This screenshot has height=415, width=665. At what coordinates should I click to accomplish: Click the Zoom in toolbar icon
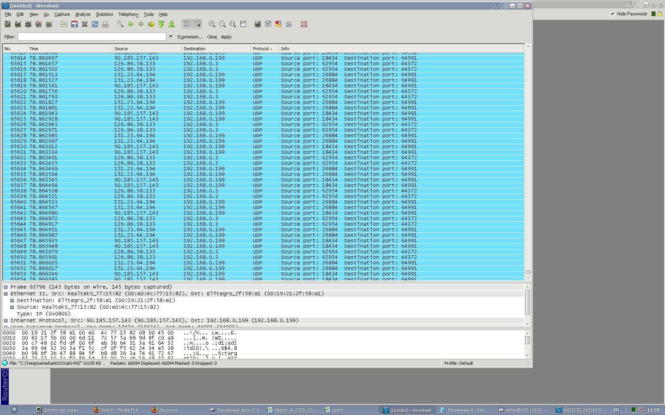pos(212,25)
